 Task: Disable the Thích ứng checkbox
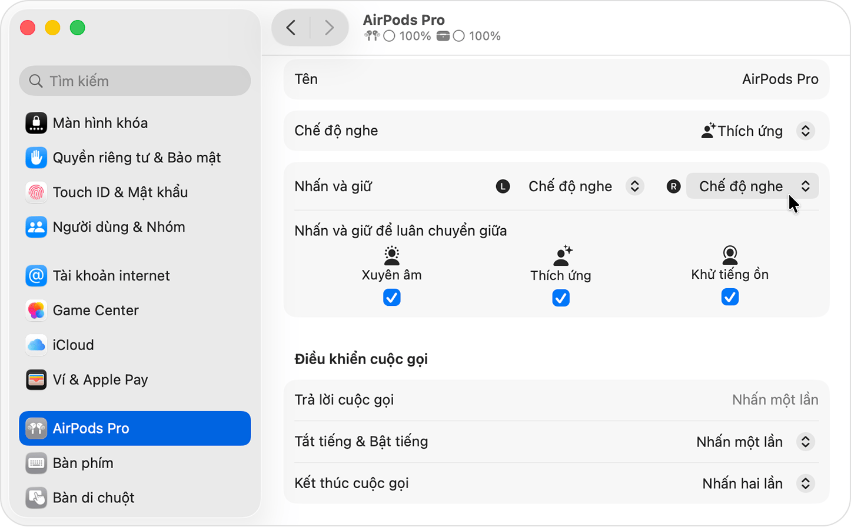[x=560, y=298]
